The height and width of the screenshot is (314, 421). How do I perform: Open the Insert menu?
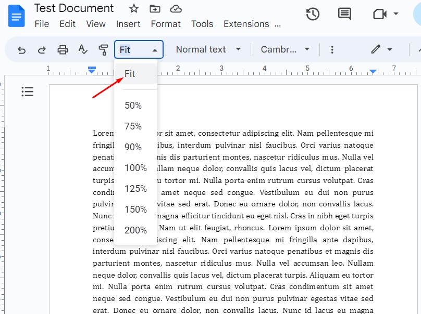coord(128,24)
